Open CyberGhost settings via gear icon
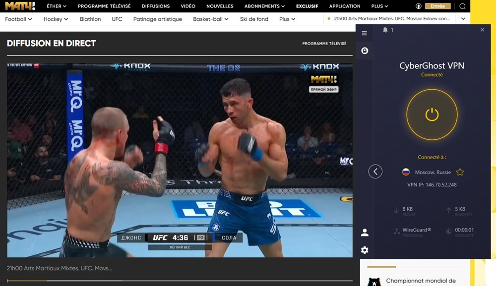Image resolution: width=496 pixels, height=286 pixels. click(x=365, y=250)
